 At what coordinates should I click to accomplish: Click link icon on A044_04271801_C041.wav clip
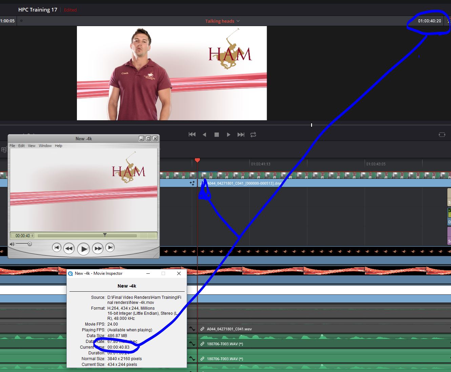[x=202, y=329]
